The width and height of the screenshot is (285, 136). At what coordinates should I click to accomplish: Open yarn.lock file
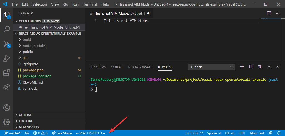click(30, 89)
